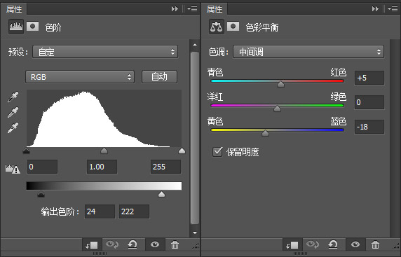Click the Levels panel scroll up arrow
401x257 pixels.
pos(195,45)
